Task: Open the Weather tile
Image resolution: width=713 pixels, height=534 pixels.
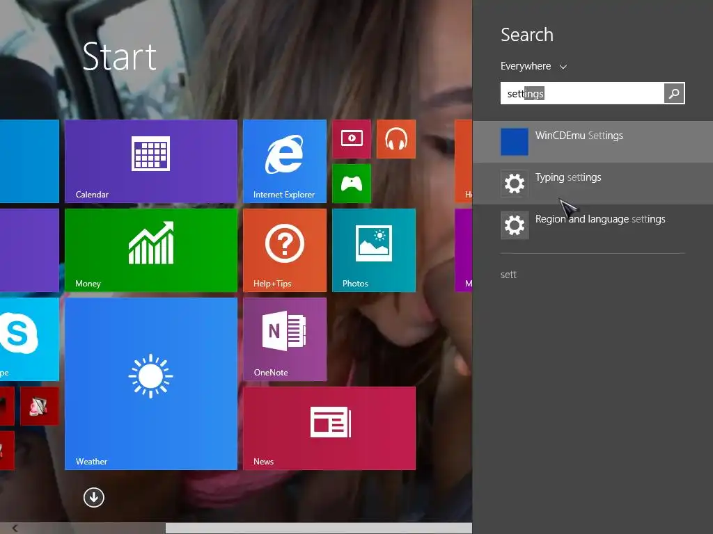Action: (151, 384)
